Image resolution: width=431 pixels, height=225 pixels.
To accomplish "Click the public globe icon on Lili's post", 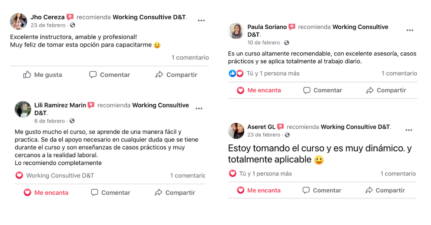I will click(x=72, y=121).
